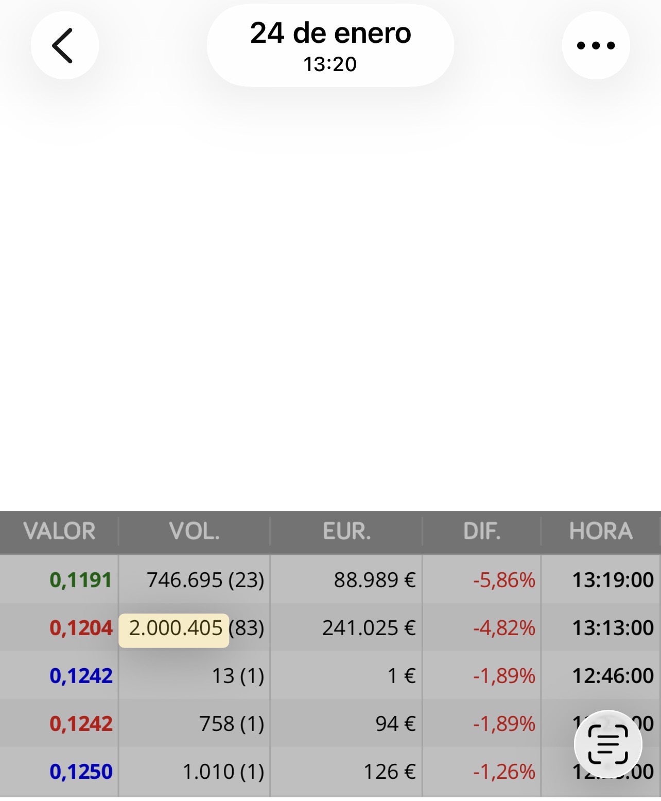Tap the 241.025 € amount cell
This screenshot has width=661, height=801.
click(x=369, y=628)
